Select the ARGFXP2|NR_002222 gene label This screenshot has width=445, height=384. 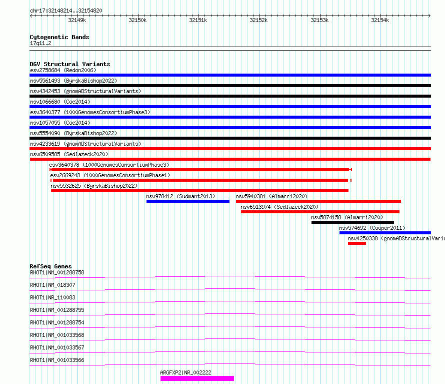click(x=185, y=372)
